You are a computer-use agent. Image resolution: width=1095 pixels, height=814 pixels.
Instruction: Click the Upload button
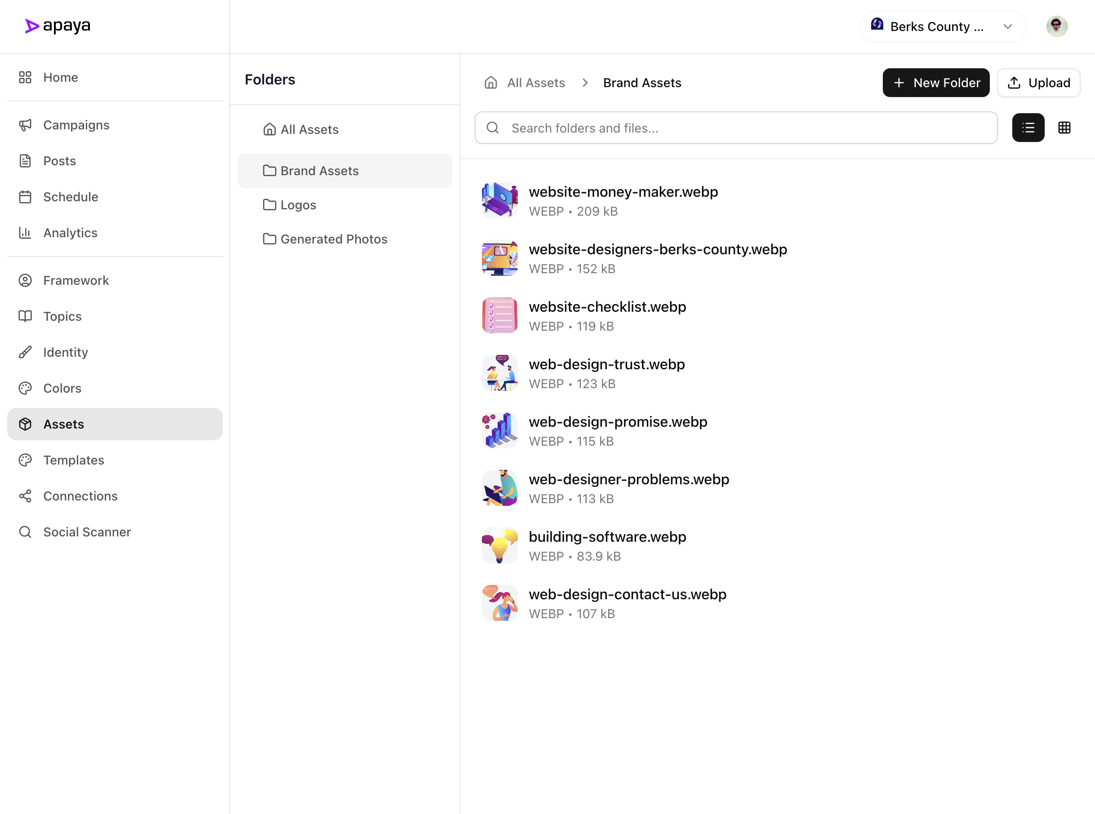click(1038, 83)
